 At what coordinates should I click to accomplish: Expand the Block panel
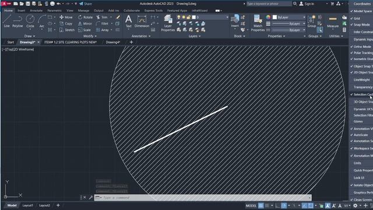pos(240,36)
